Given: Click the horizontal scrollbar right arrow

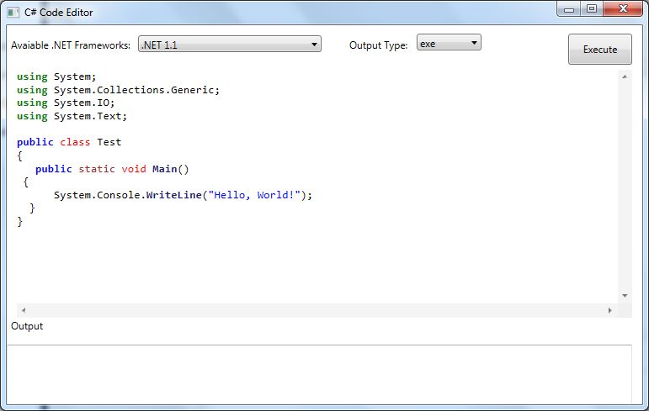Looking at the screenshot, I should point(609,310).
